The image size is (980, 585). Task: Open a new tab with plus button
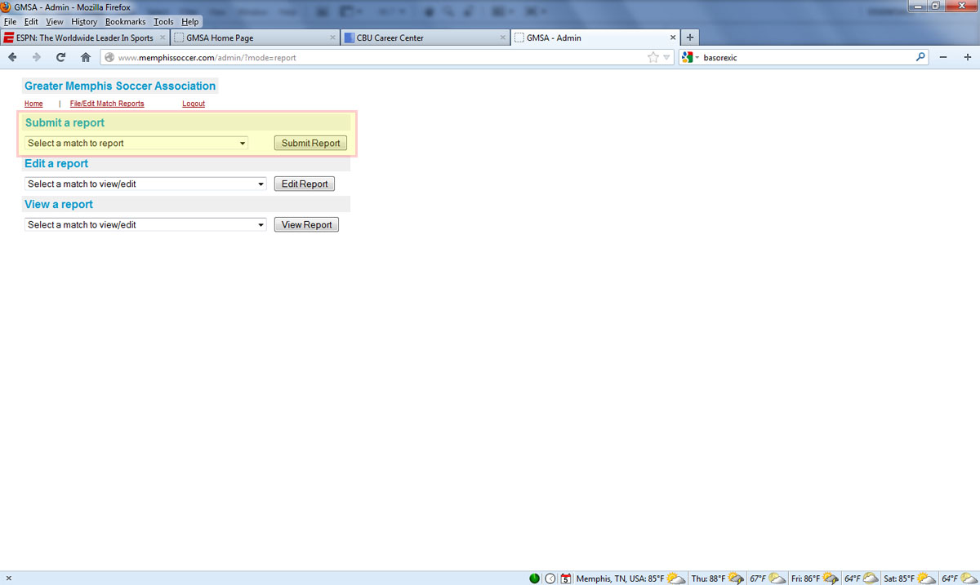690,38
